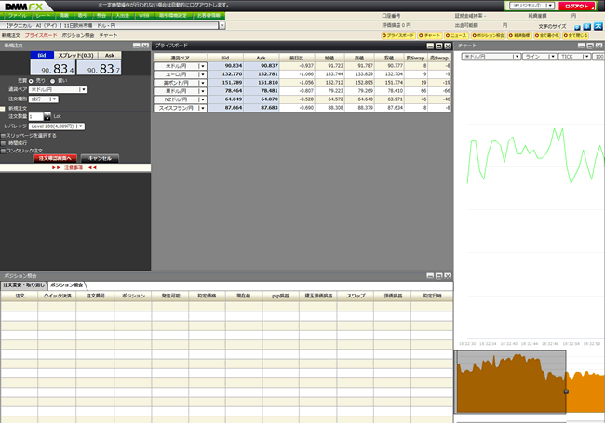This screenshot has width=605, height=423.
Task: Open the chart currency pair dropdown
Action: 491,57
